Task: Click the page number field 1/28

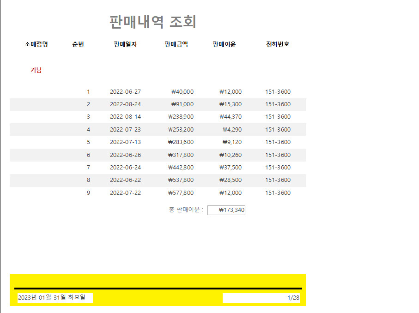Action: [261, 298]
